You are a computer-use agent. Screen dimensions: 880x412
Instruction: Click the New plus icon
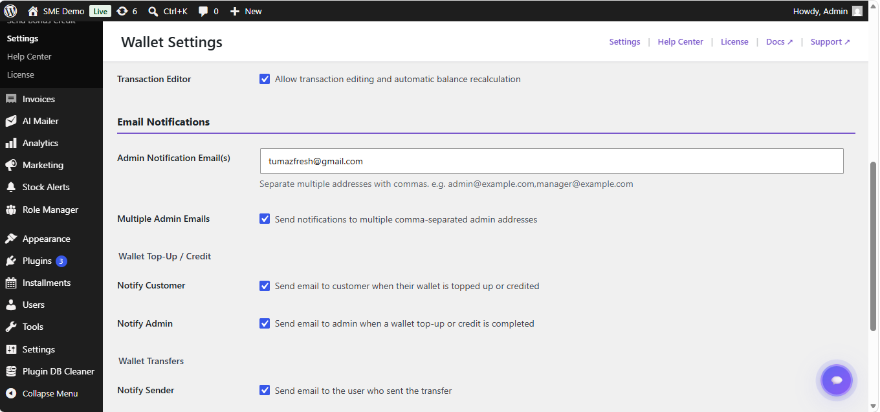pyautogui.click(x=235, y=11)
